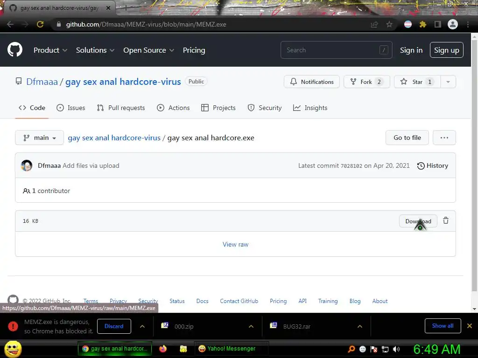This screenshot has width=478, height=358.
Task: Open the volume speaker icon in the tray
Action: 396,349
